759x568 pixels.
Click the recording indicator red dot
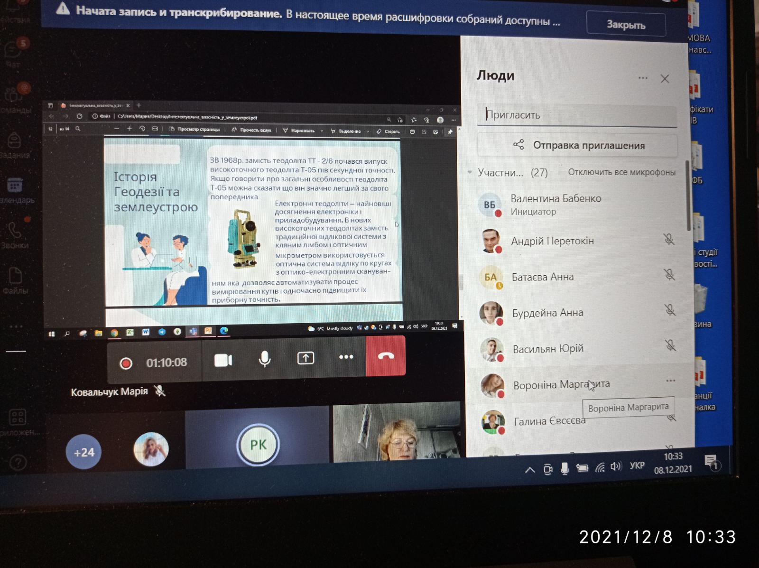coord(126,363)
